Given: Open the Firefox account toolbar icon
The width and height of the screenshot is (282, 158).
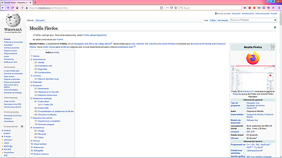Looking at the screenshot, I should (x=268, y=8).
